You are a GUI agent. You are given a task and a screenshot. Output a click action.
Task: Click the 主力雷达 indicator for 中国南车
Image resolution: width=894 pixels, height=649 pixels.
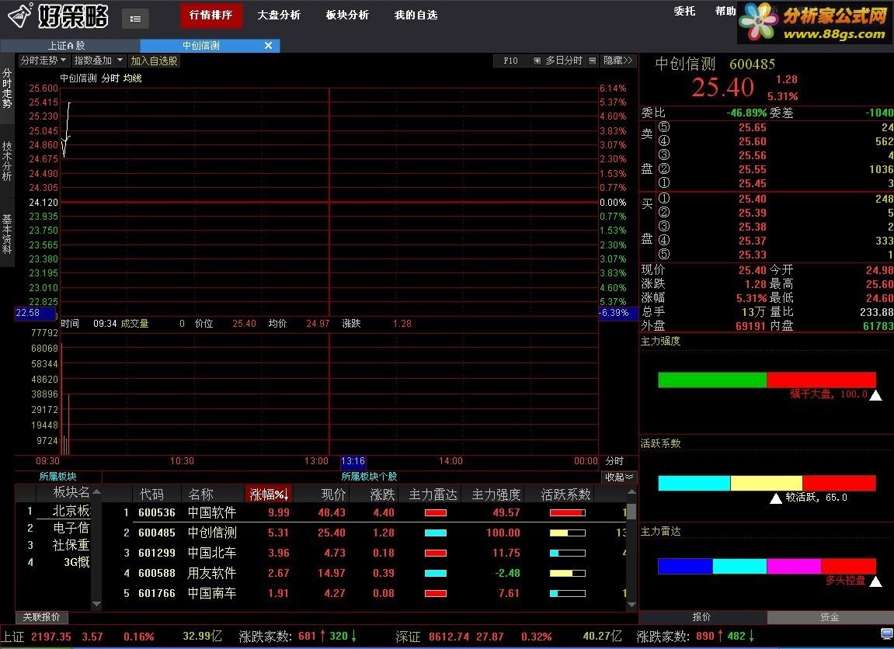pos(436,594)
